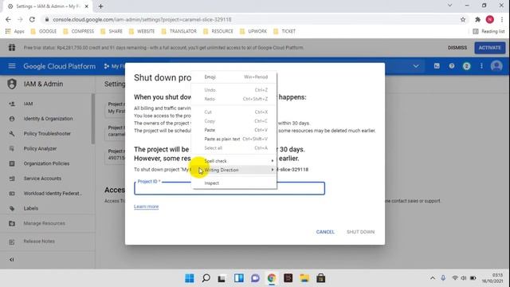Image resolution: width=510 pixels, height=287 pixels.
Task: Open Service Accounts in sidebar
Action: [x=42, y=179]
